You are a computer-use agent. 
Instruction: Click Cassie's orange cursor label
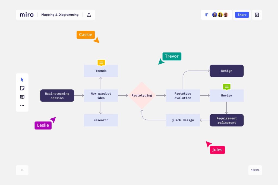[86, 35]
